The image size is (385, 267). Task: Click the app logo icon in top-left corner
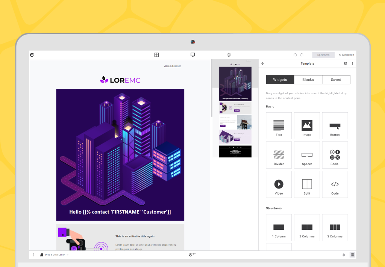tap(32, 55)
